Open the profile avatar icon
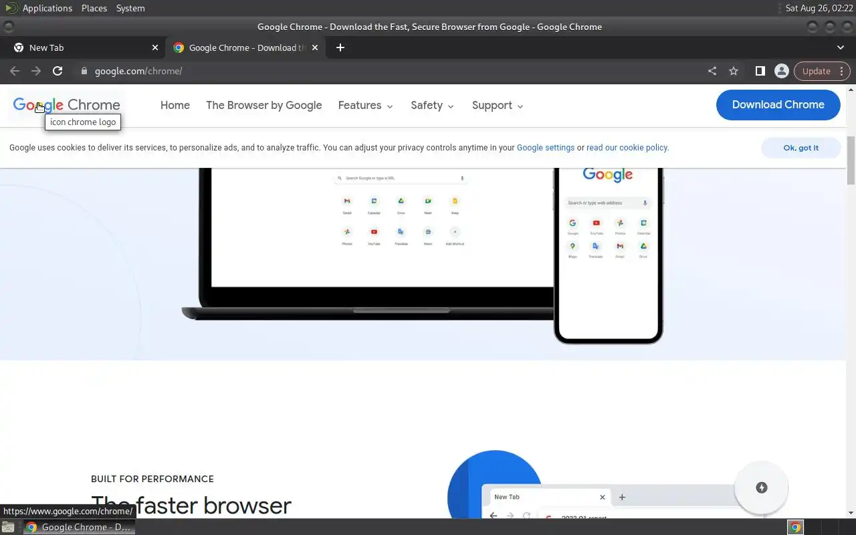 pos(781,71)
